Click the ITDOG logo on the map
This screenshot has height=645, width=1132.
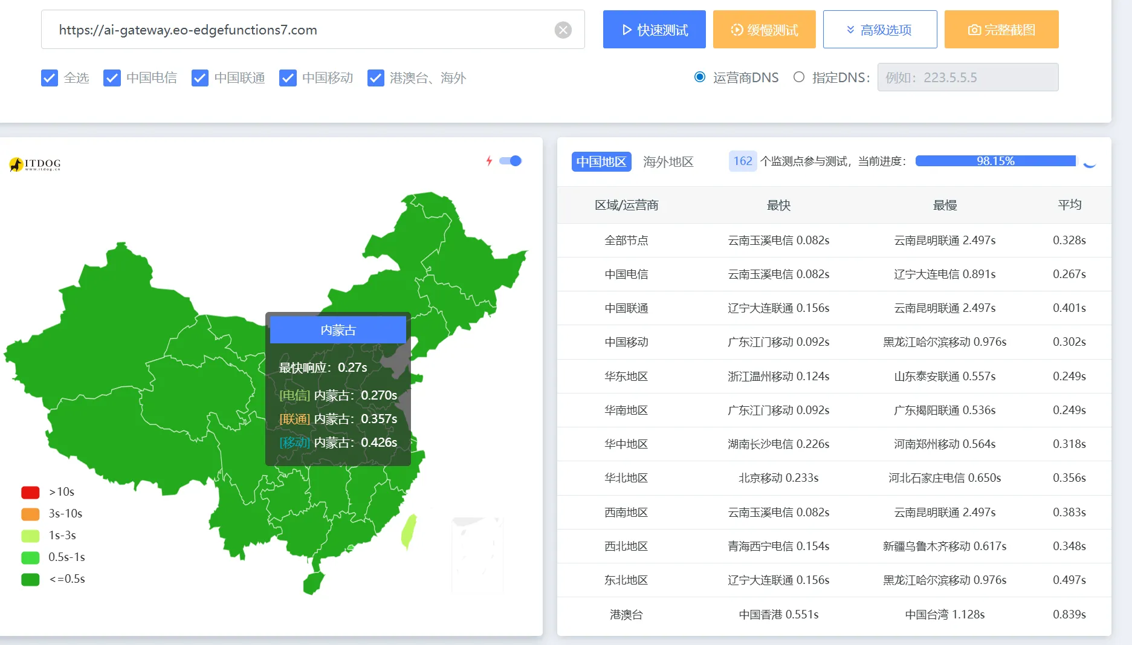click(34, 164)
